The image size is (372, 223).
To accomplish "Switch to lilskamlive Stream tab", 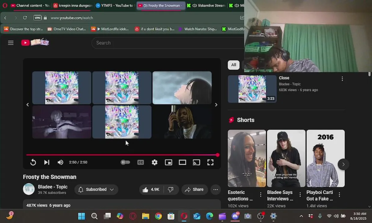I will pyautogui.click(x=206, y=6).
